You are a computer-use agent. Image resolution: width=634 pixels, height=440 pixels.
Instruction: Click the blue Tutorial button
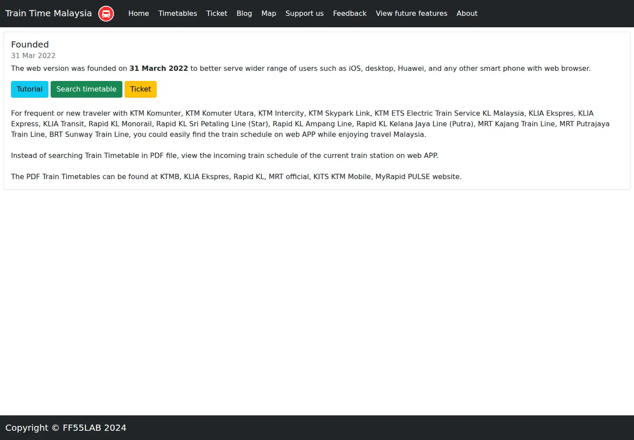pyautogui.click(x=29, y=89)
